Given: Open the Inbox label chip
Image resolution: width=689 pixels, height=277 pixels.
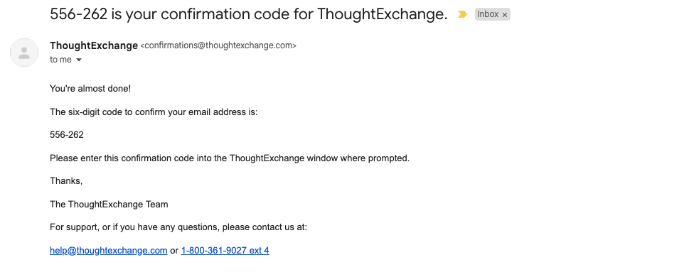Looking at the screenshot, I should [488, 14].
